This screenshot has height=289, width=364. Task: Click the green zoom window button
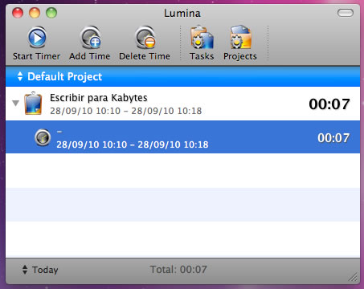coord(51,13)
